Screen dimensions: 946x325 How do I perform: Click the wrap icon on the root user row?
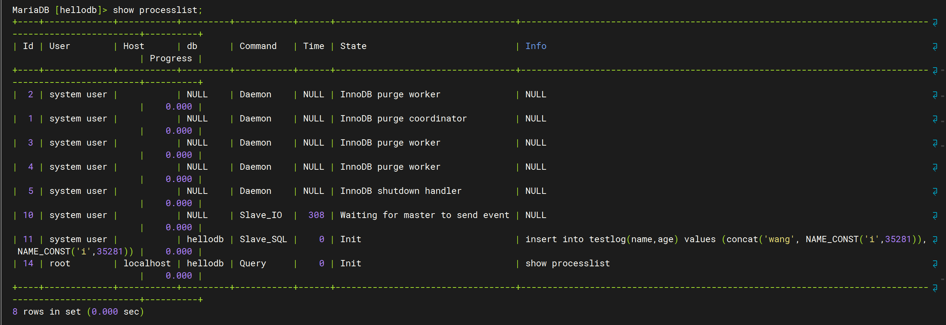pyautogui.click(x=935, y=264)
